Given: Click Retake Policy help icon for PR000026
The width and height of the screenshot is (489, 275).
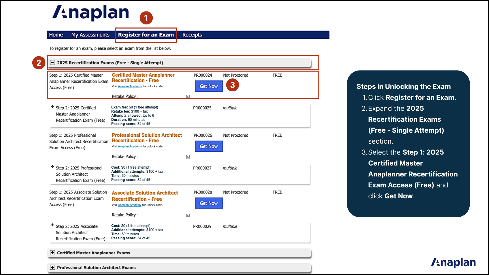Looking at the screenshot, I should point(188,157).
